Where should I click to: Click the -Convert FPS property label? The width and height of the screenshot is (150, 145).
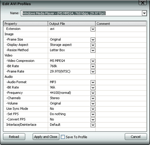tap(16, 119)
